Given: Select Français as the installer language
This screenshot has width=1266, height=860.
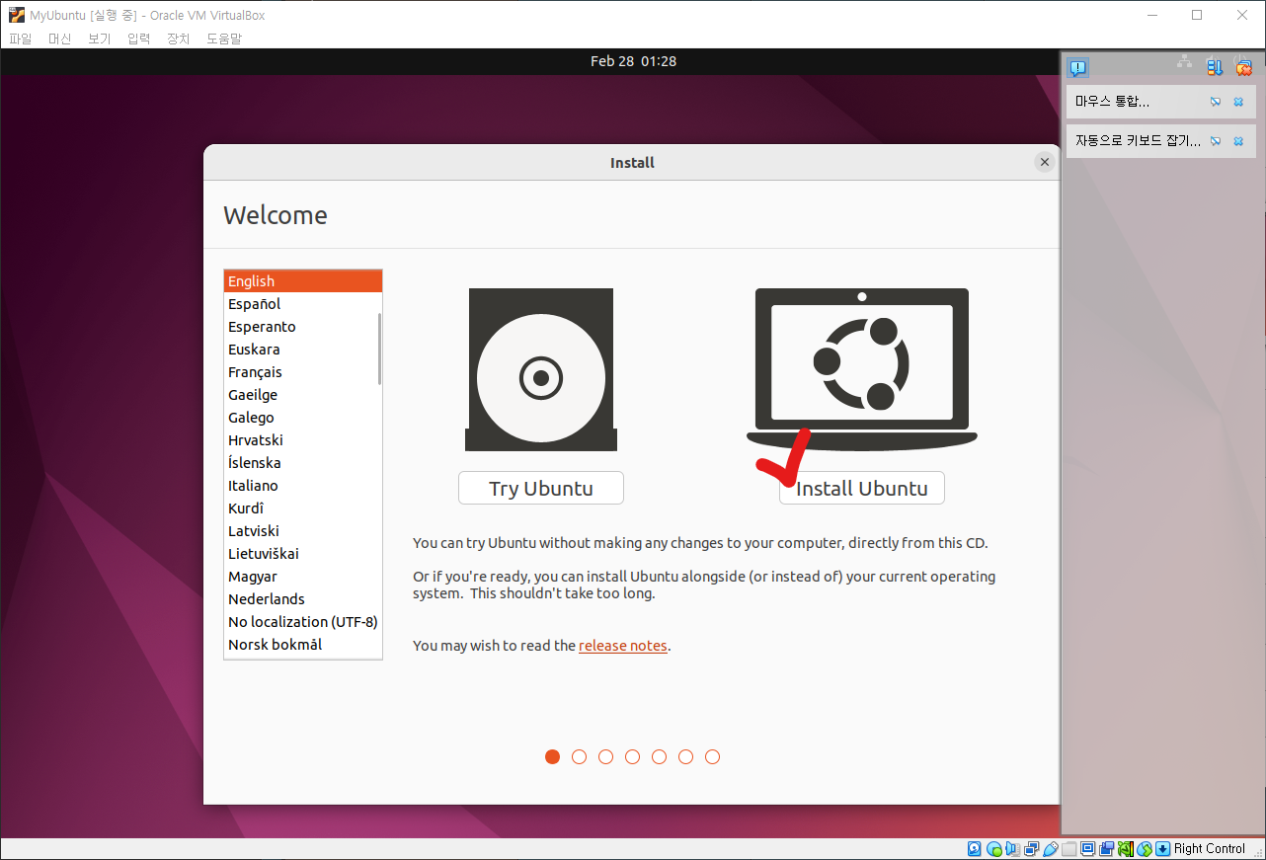Looking at the screenshot, I should [x=303, y=372].
